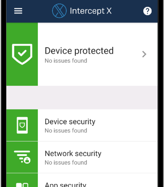164x187 pixels.
Task: Tap the Network security Wi-Fi lock icon
Action: tap(22, 157)
